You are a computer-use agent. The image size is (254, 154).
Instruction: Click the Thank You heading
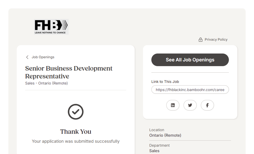coord(76,132)
